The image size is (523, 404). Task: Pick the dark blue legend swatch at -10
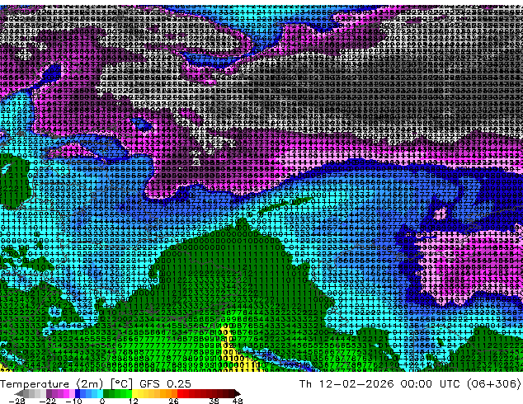coord(78,393)
